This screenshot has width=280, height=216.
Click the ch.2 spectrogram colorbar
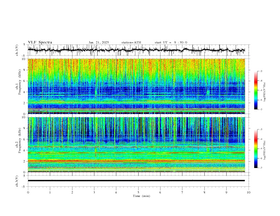(x=256, y=149)
